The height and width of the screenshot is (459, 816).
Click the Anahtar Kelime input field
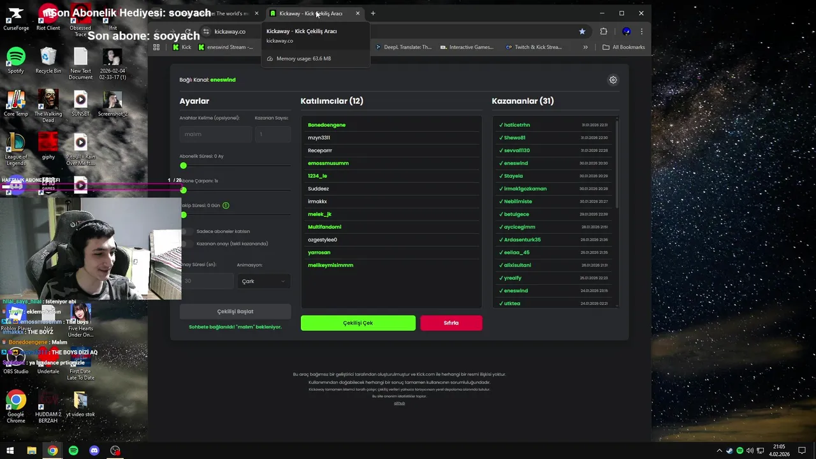click(x=215, y=135)
